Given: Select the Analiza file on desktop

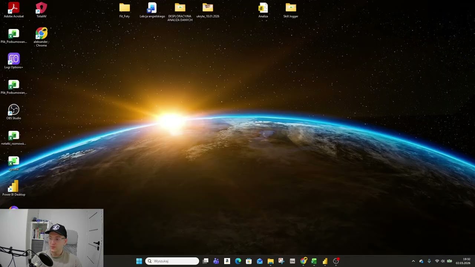Looking at the screenshot, I should 263,10.
